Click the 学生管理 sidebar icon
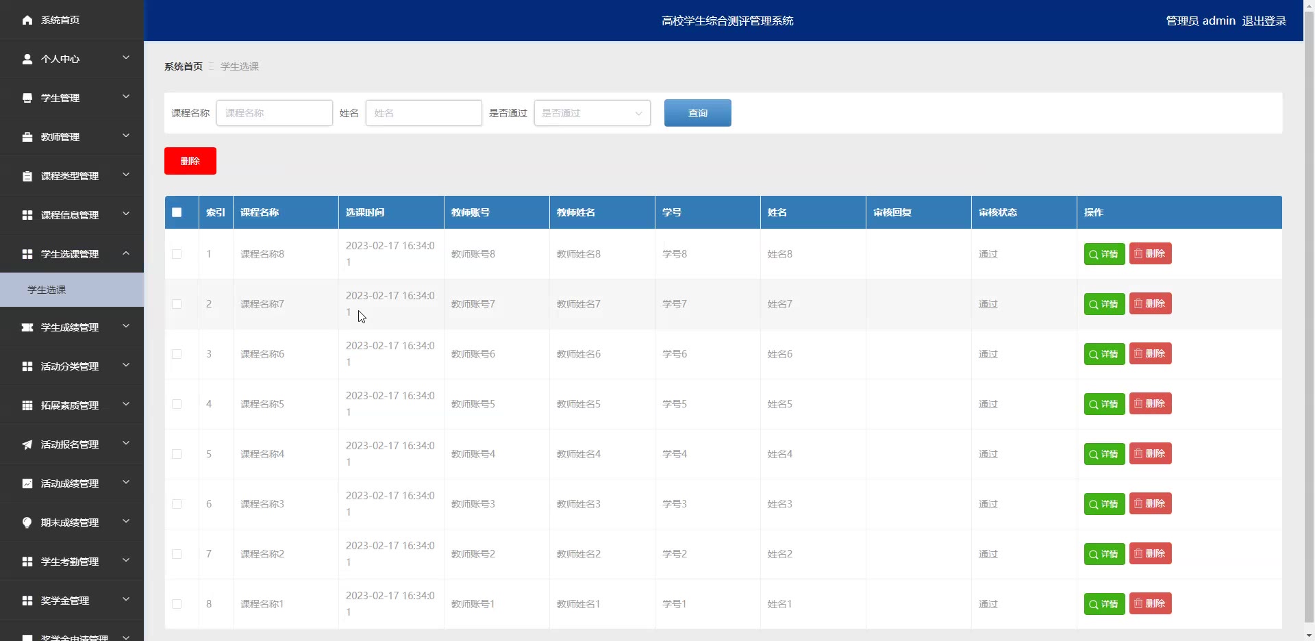The height and width of the screenshot is (641, 1315). [27, 98]
